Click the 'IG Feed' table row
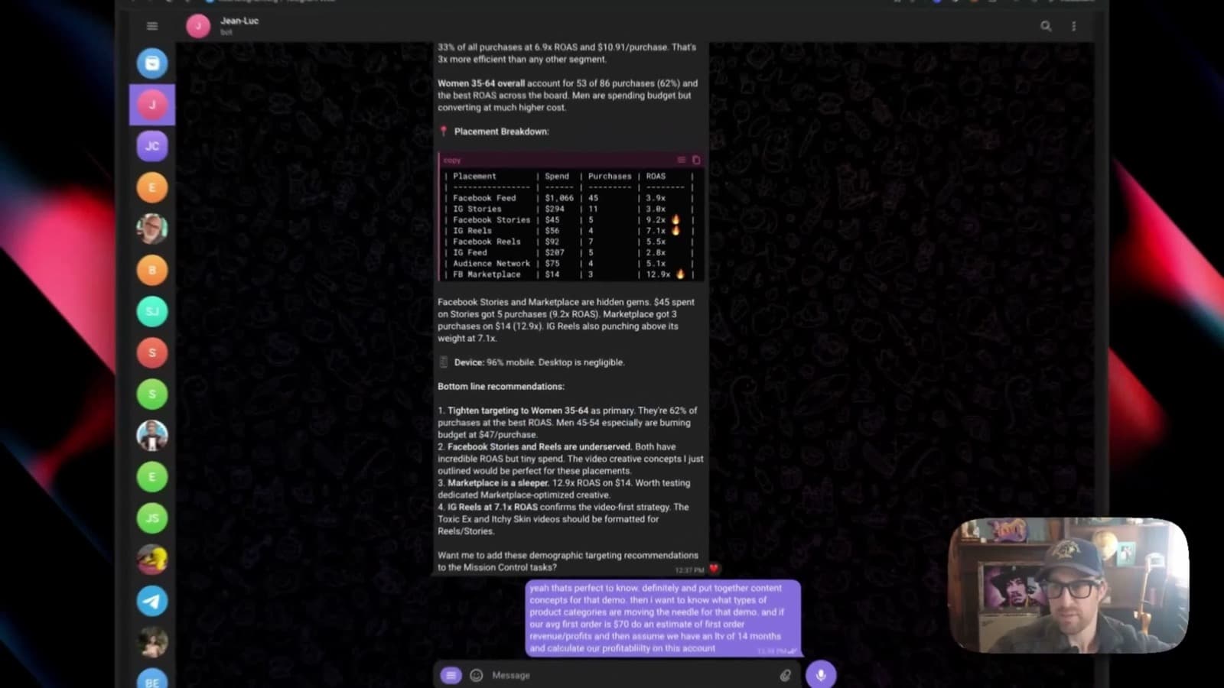The height and width of the screenshot is (688, 1224). click(569, 252)
